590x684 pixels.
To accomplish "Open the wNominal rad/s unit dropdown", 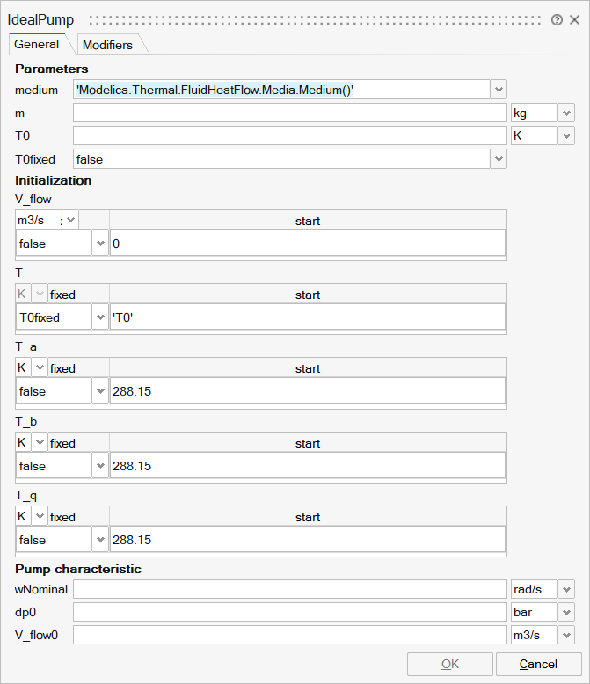I will (x=566, y=589).
